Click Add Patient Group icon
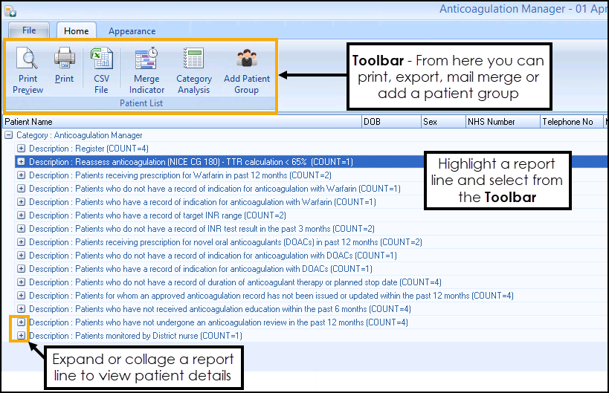 tap(246, 71)
